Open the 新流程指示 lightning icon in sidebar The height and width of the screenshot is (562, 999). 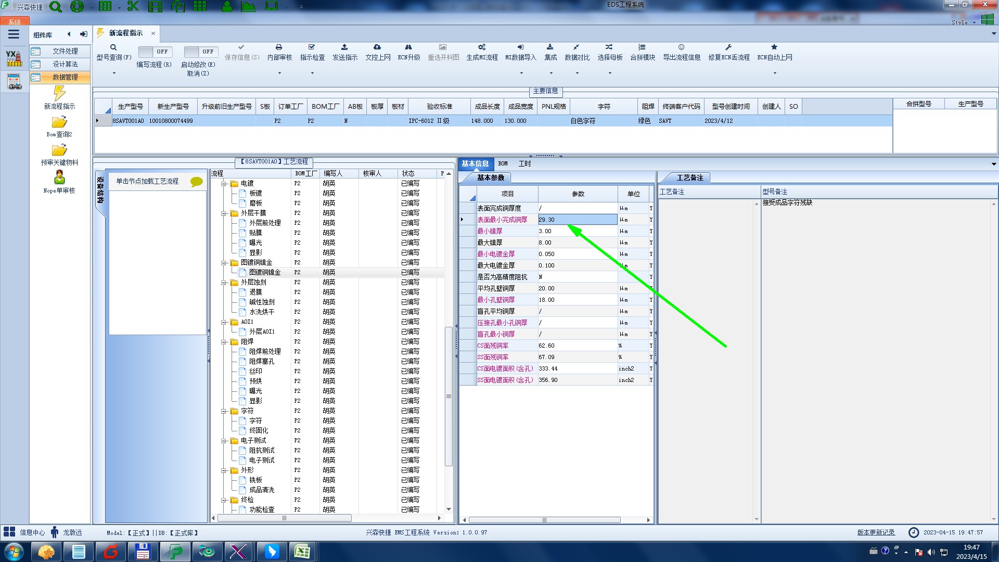point(59,94)
